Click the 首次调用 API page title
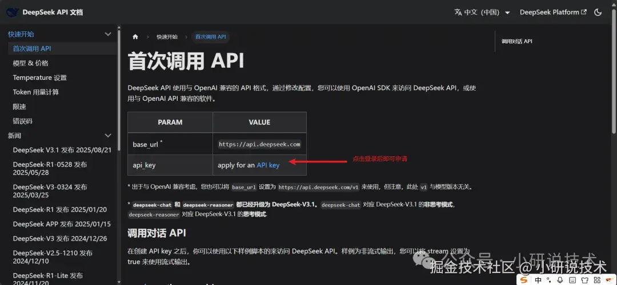This screenshot has width=617, height=285. pyautogui.click(x=186, y=62)
